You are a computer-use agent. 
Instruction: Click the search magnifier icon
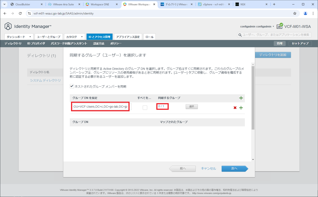pyautogui.click(x=240, y=35)
